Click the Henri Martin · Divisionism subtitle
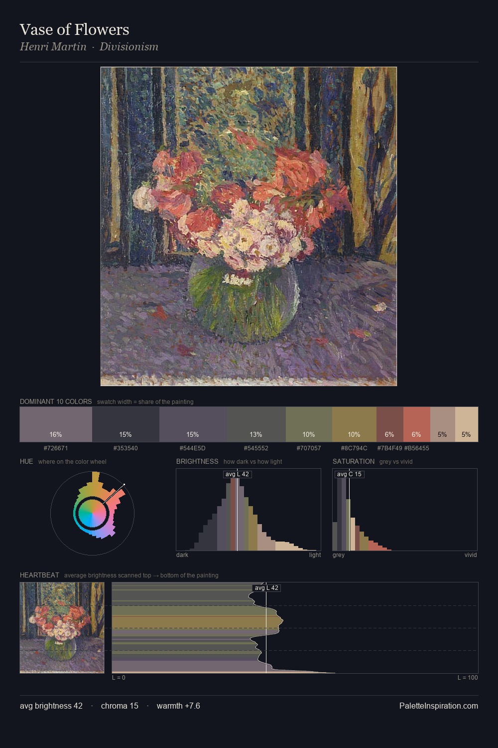 tap(89, 47)
